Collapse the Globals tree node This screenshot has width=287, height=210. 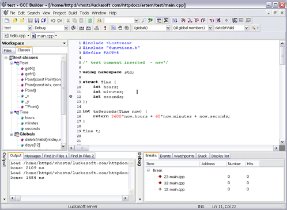tap(12, 134)
